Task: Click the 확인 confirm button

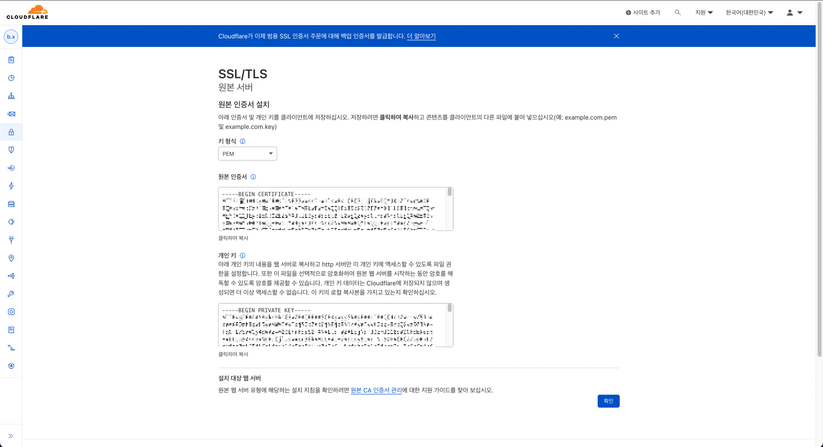Action: tap(608, 401)
